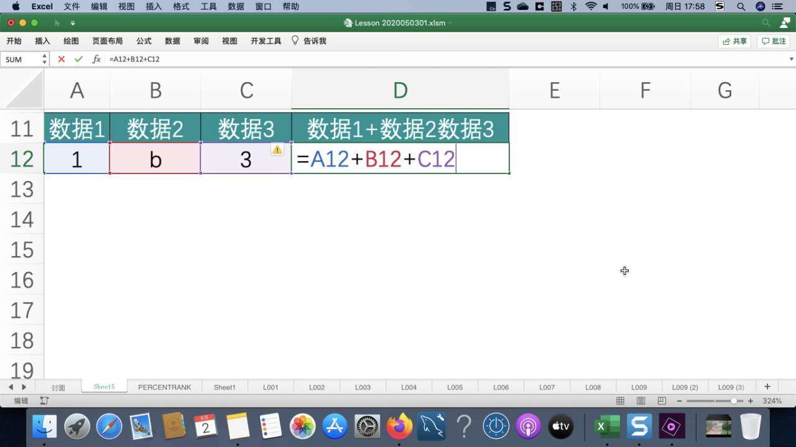This screenshot has height=447, width=796.
Task: Switch to the 封面 sheet tab
Action: (x=58, y=387)
